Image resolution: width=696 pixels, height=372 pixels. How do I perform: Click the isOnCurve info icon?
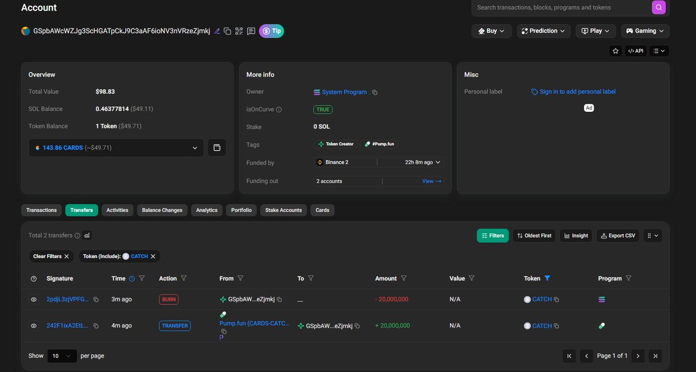pos(279,110)
